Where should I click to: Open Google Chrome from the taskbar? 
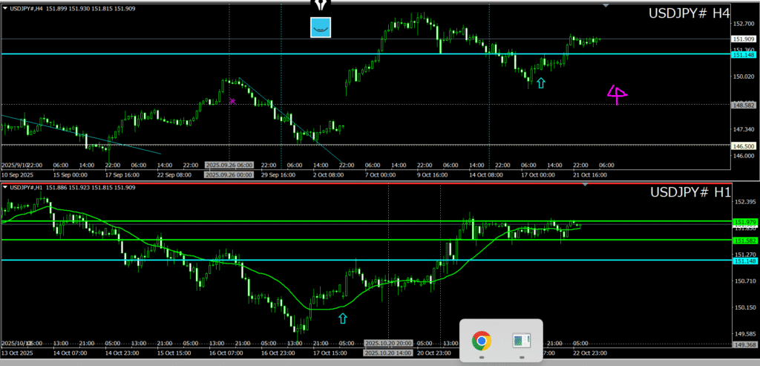[481, 341]
